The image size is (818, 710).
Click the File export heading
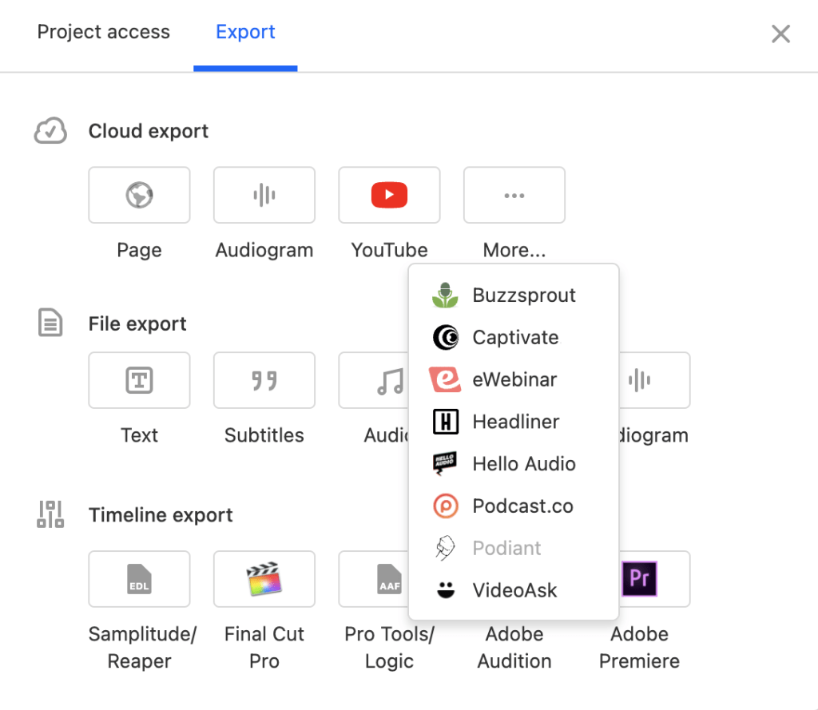[137, 324]
